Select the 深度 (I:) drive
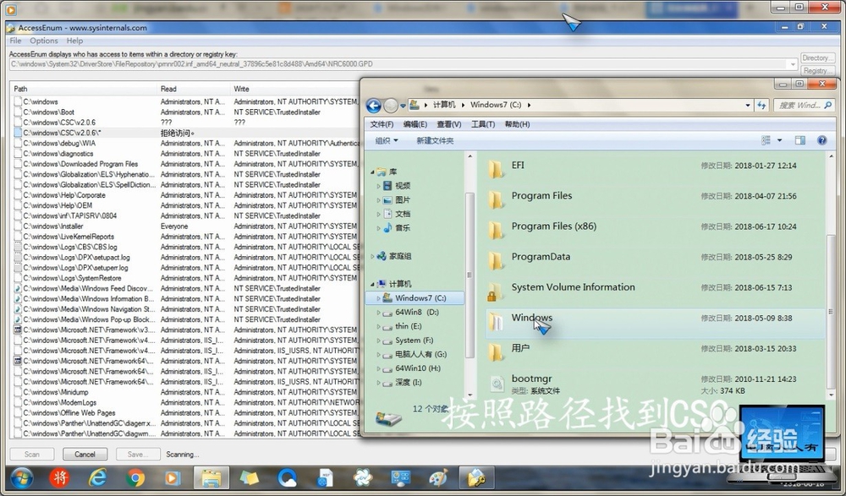The width and height of the screenshot is (846, 496). pyautogui.click(x=409, y=382)
